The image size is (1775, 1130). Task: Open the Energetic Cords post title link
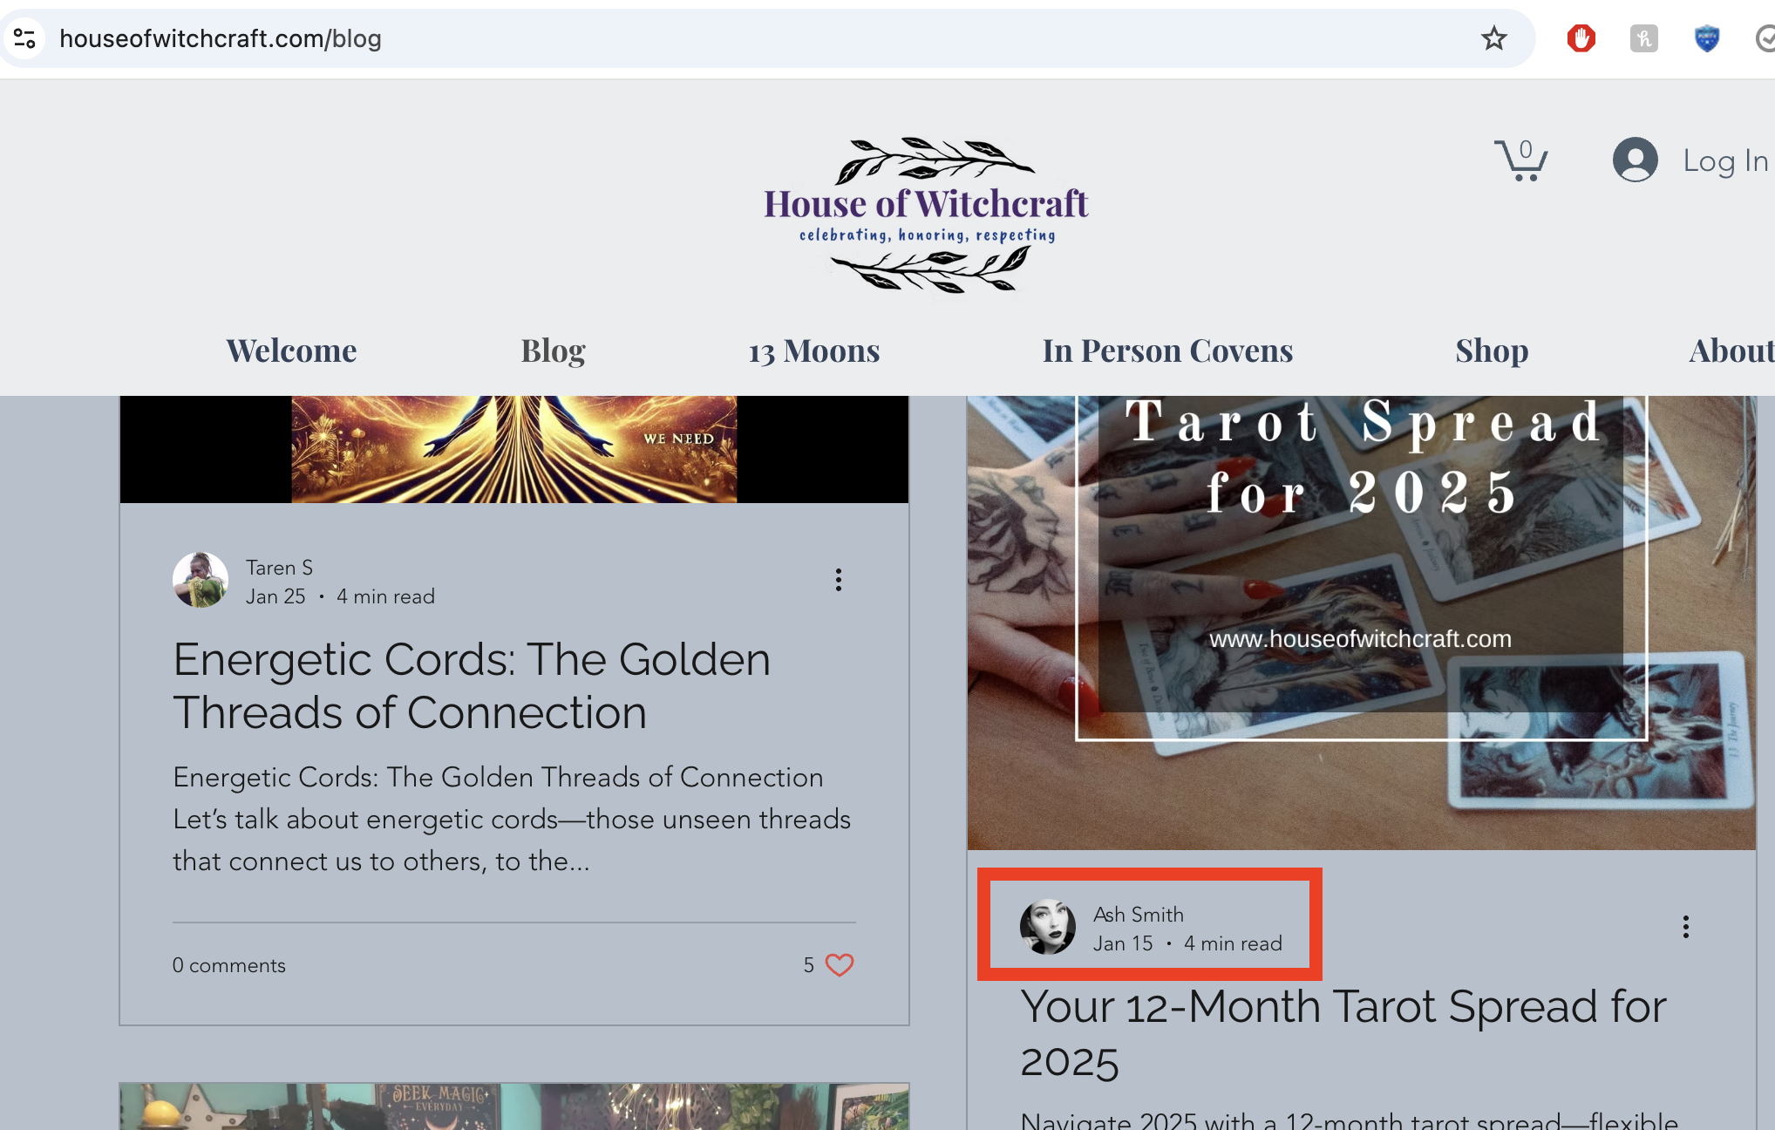472,685
